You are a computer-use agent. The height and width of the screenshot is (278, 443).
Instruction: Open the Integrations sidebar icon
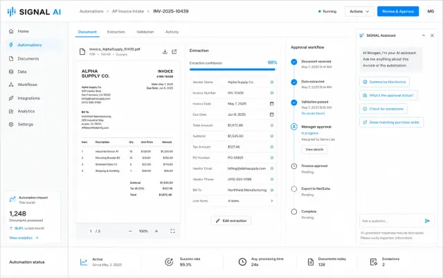11,98
